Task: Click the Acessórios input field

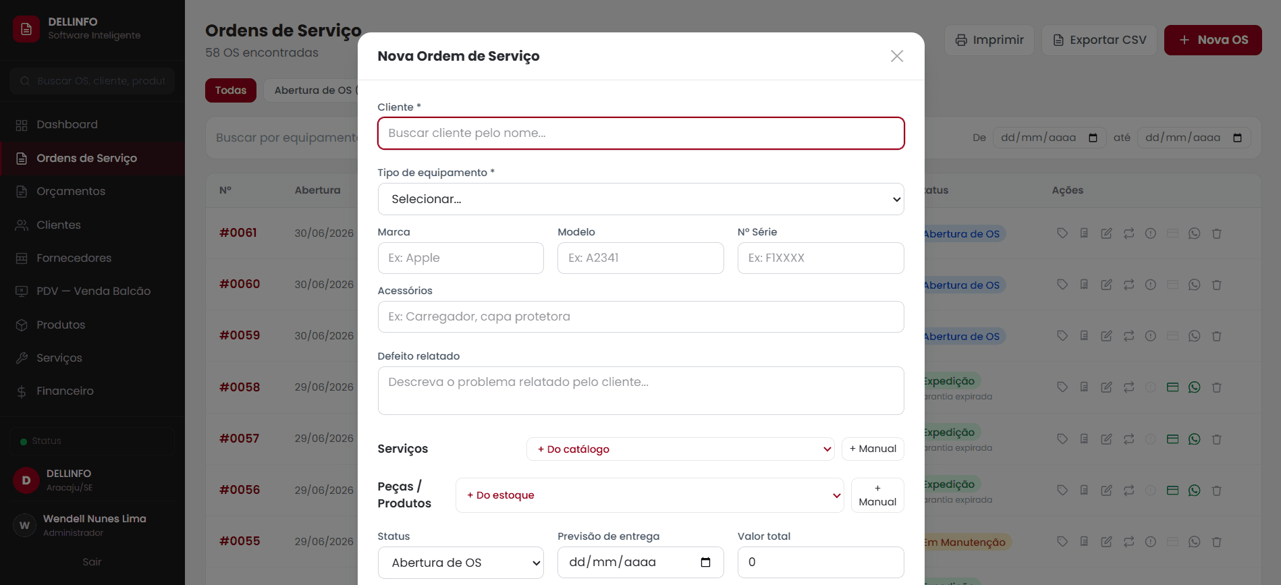Action: coord(640,316)
